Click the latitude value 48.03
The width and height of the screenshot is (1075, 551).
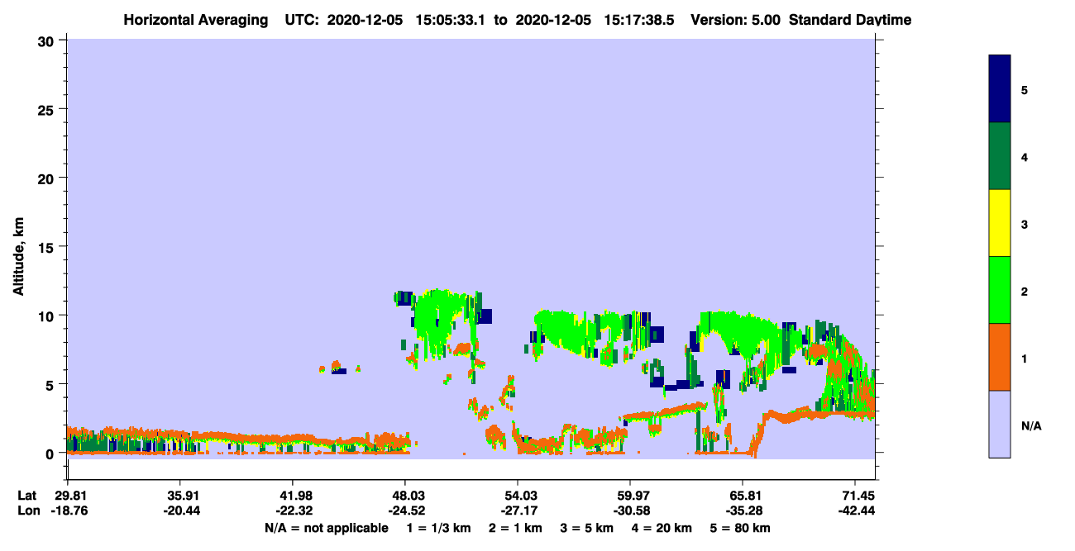click(405, 495)
